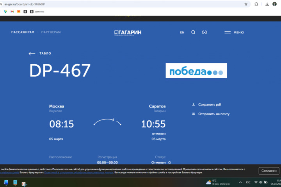This screenshot has width=281, height=187.
Task: Open browser extensions puzzle icon
Action: pyautogui.click(x=256, y=4)
